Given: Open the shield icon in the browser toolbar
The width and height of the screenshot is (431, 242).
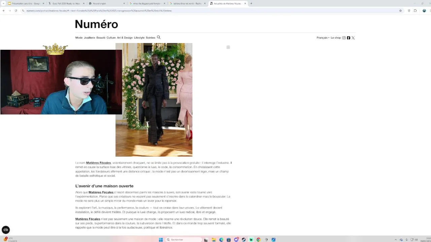Looking at the screenshot, I should coord(409,10).
